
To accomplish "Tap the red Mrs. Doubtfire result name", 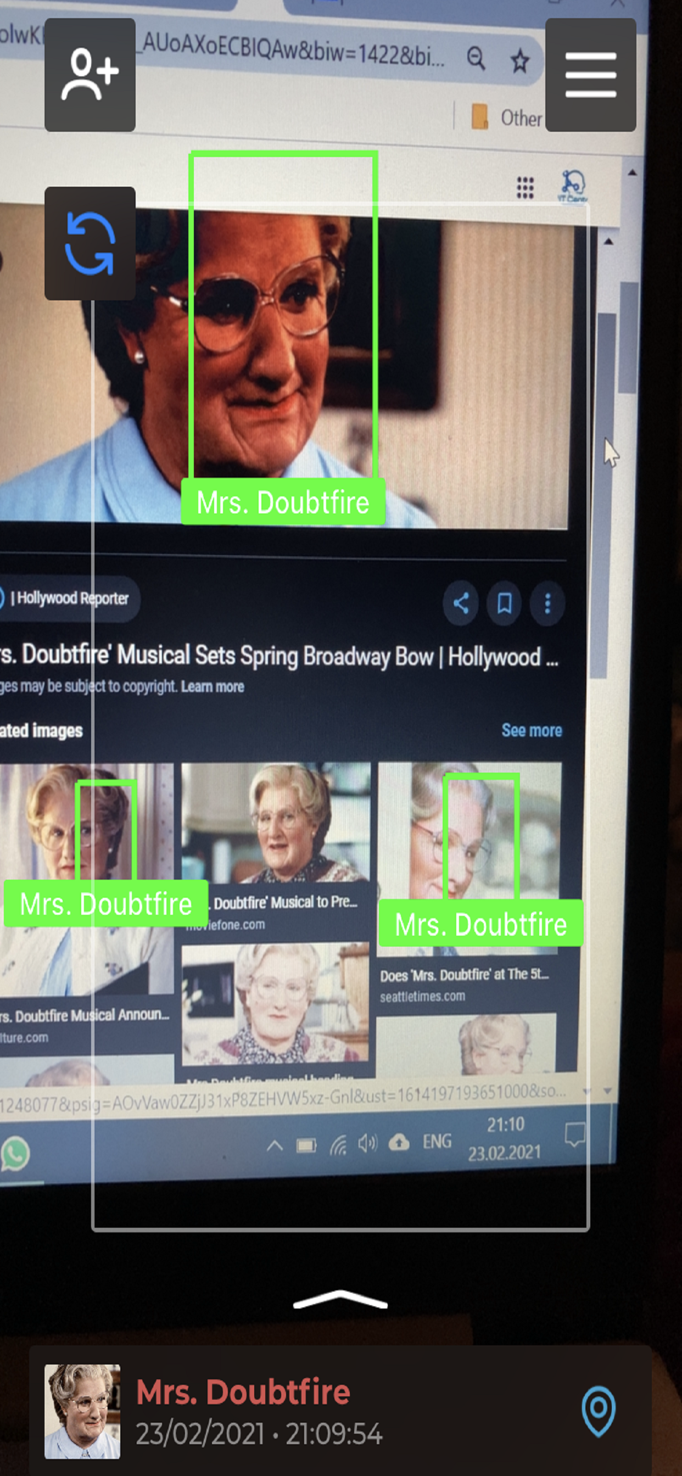I will (x=243, y=1392).
